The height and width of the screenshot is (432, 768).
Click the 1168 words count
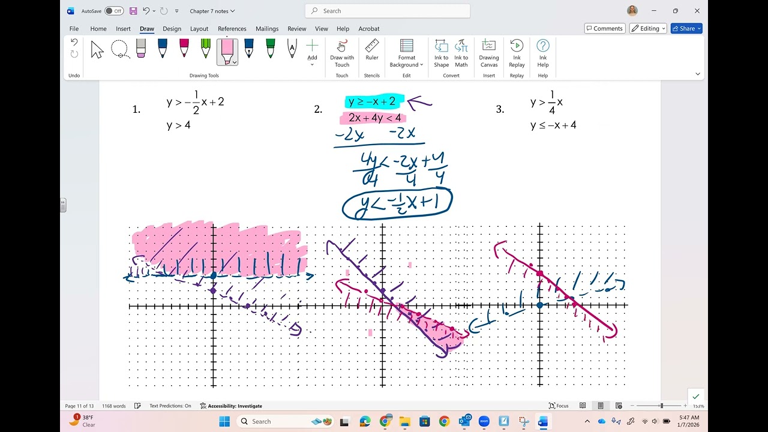[114, 406]
